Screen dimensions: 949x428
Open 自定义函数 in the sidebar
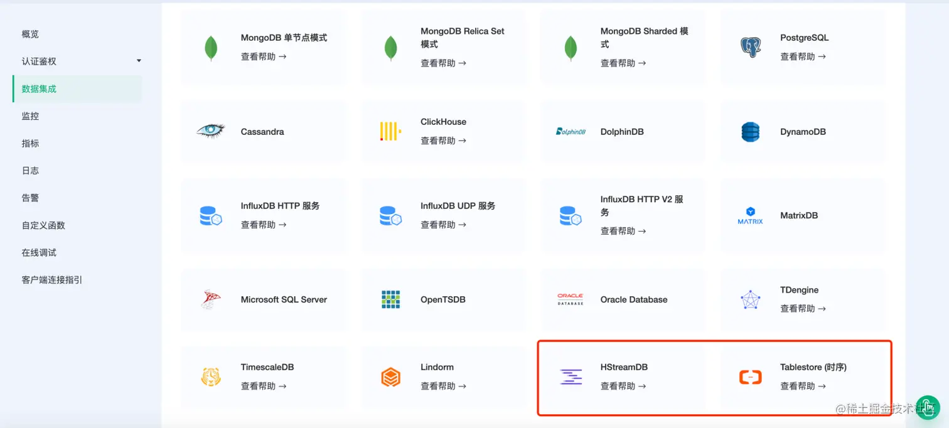[43, 225]
